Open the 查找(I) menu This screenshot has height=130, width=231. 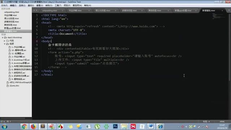[31, 5]
